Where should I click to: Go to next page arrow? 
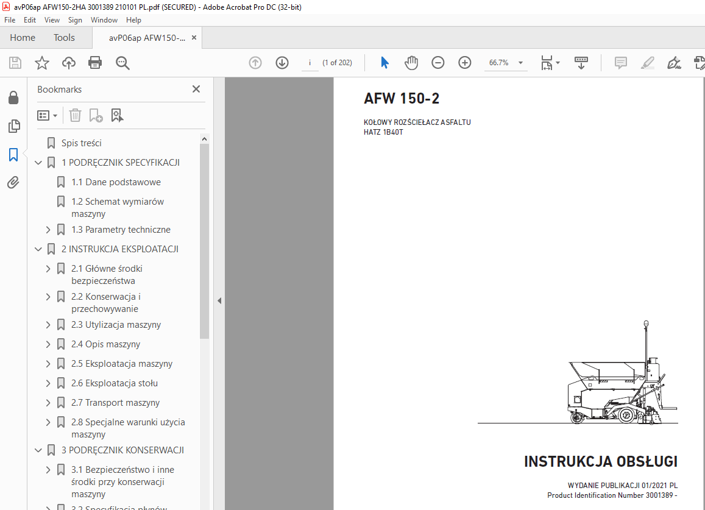(282, 63)
